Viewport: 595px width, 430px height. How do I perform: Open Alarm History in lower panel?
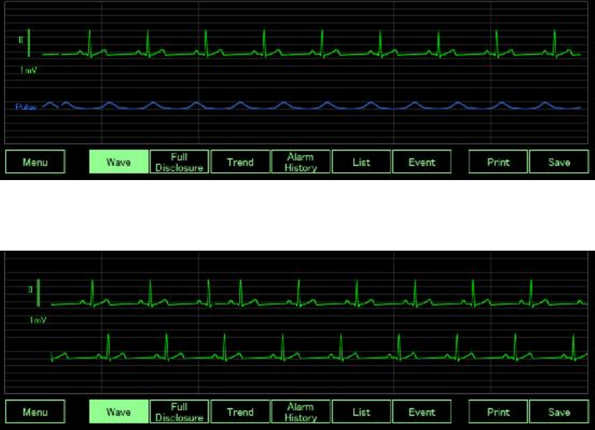(301, 412)
